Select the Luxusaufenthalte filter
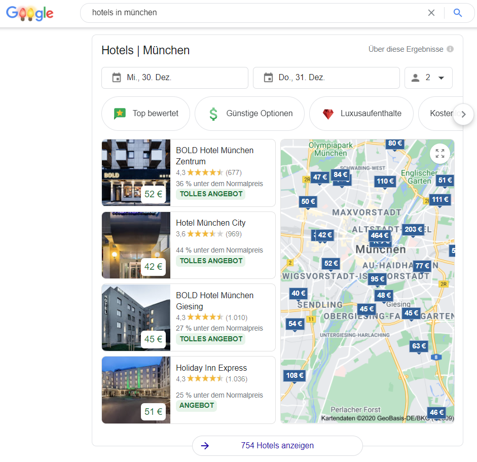 [x=361, y=114]
